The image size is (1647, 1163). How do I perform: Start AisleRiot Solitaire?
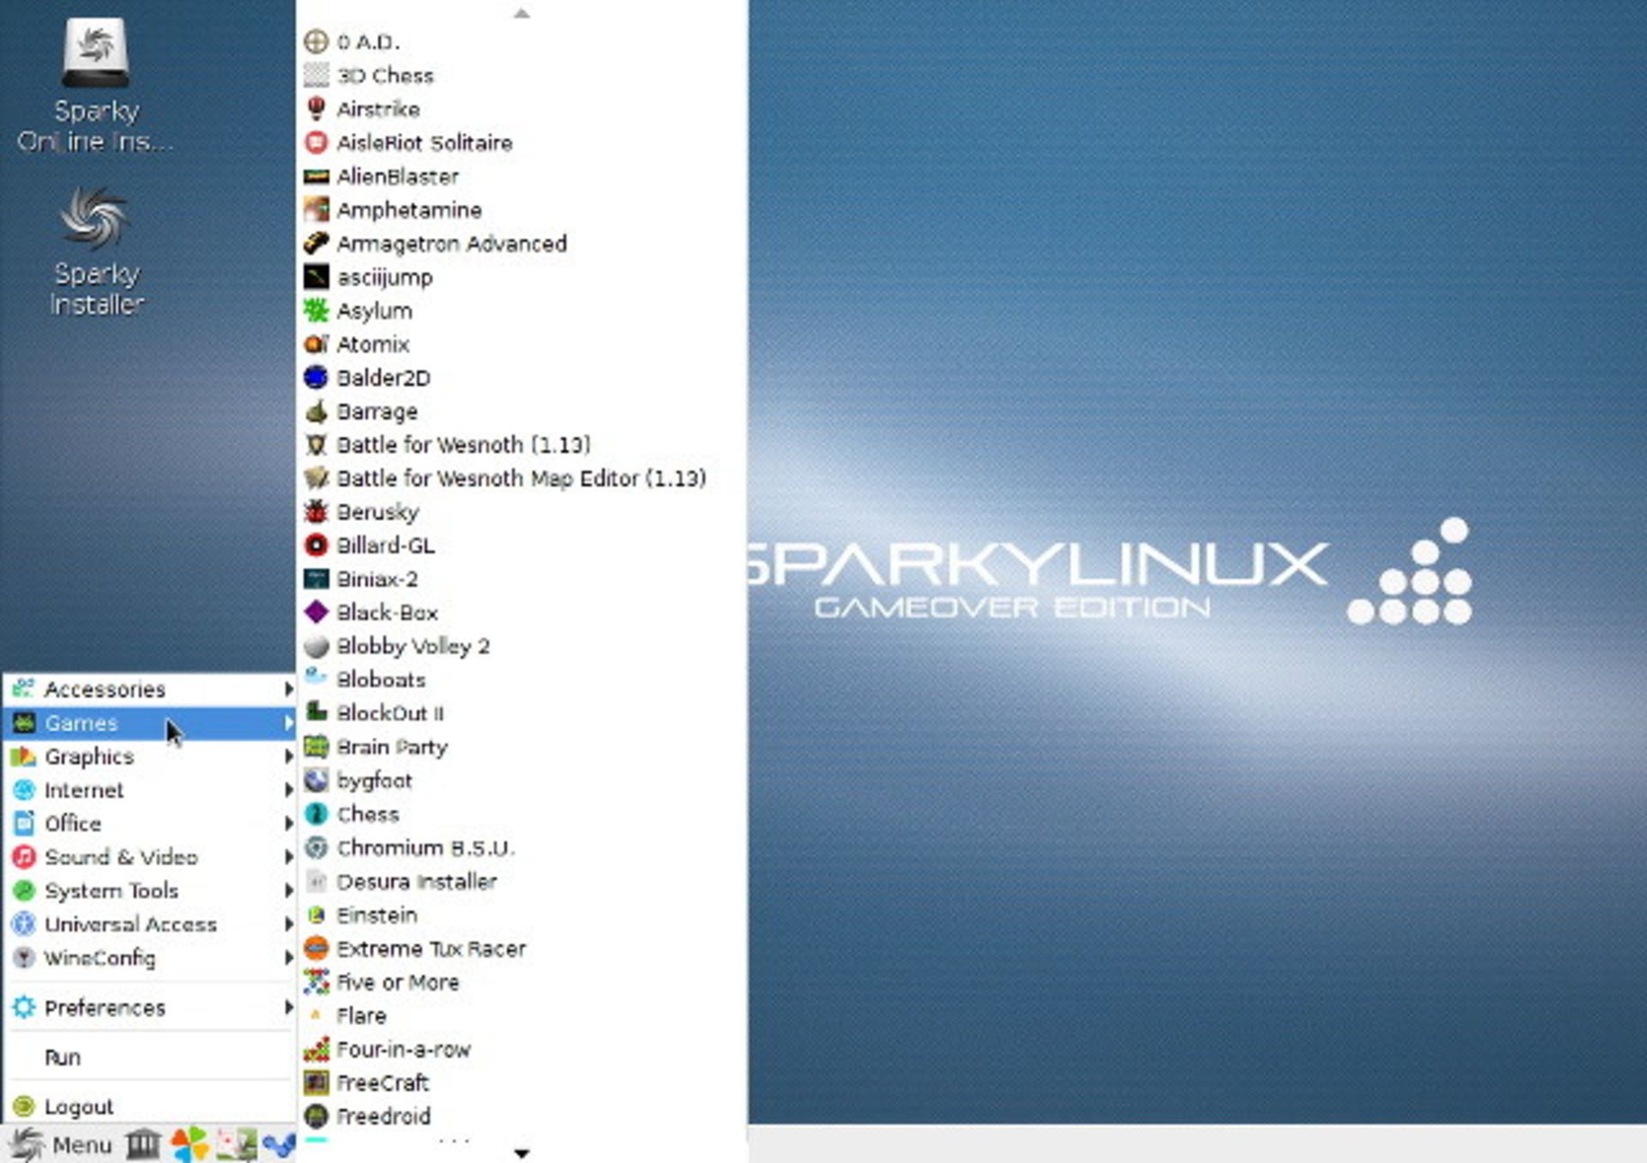click(x=424, y=142)
